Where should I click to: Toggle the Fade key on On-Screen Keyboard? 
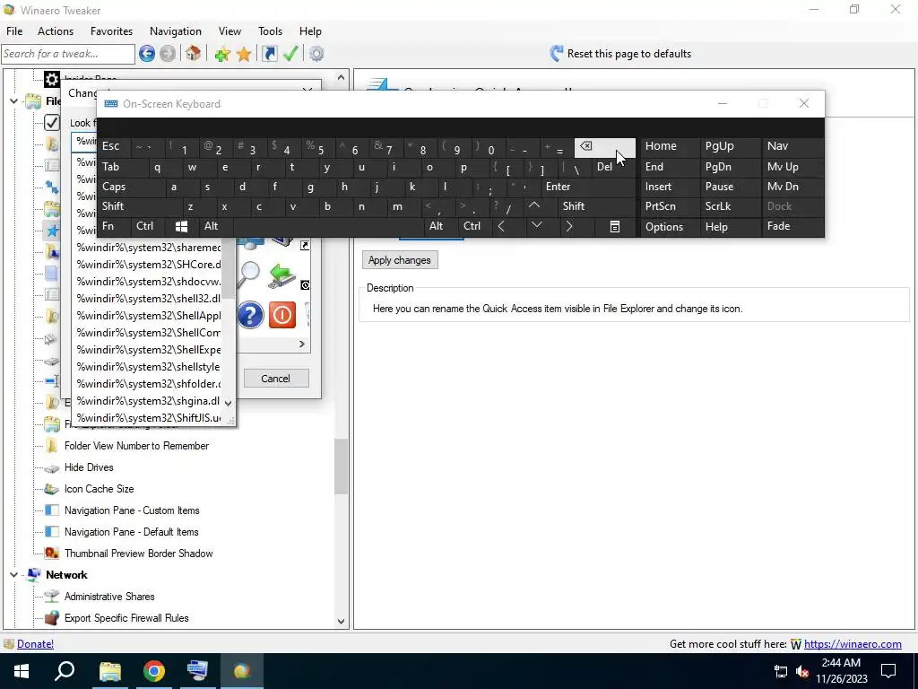point(792,227)
